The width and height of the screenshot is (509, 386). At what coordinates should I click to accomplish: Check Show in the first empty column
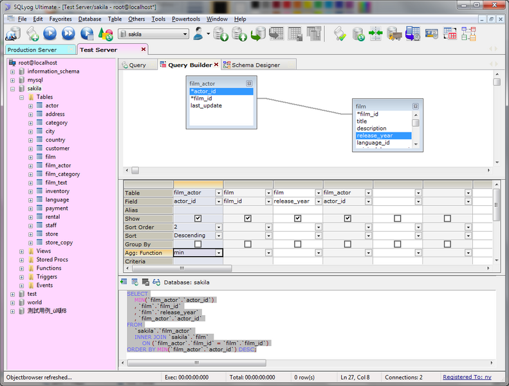point(397,219)
